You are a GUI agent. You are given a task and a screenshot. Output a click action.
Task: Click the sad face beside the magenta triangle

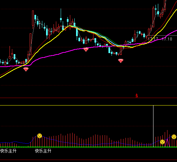[162, 142]
